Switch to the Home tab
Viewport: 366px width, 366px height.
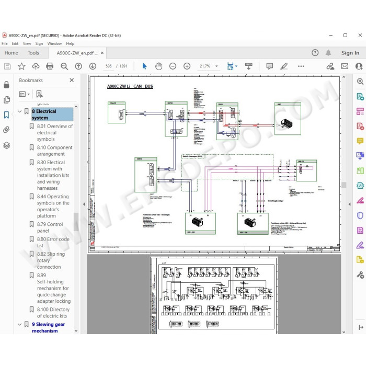coord(11,53)
